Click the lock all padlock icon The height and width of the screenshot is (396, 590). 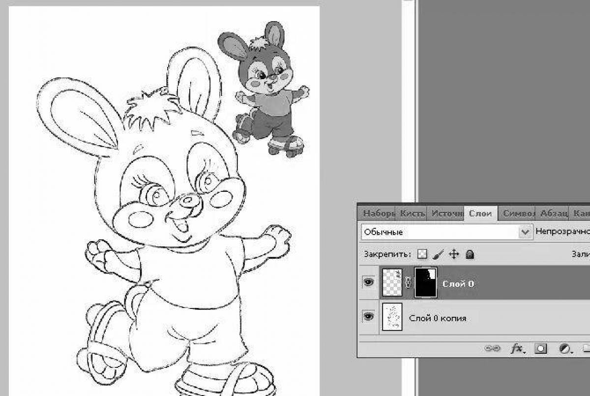(x=470, y=254)
